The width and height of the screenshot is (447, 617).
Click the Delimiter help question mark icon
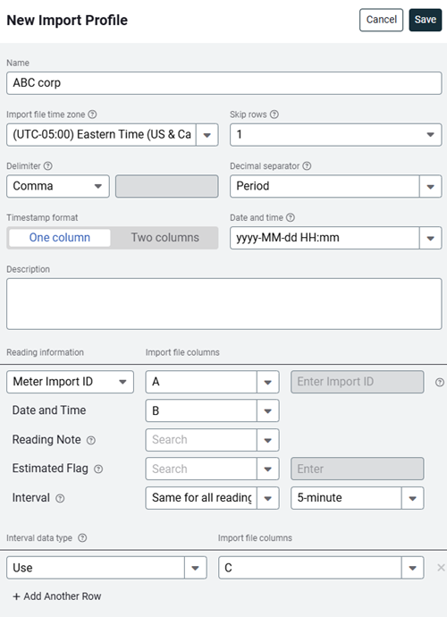click(48, 166)
